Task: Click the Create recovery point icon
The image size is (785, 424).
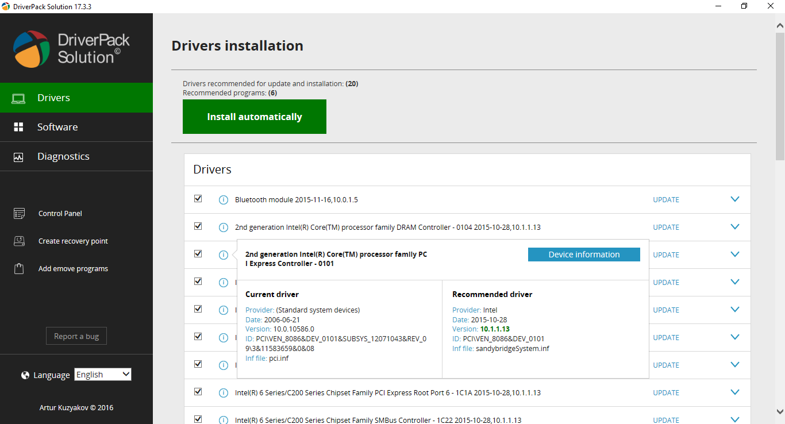Action: pos(19,241)
